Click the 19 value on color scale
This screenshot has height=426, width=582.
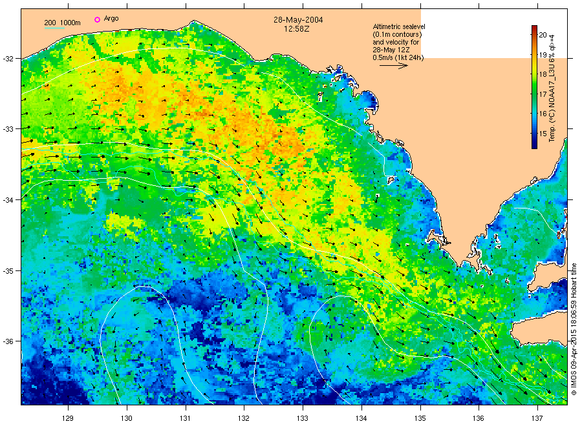543,55
